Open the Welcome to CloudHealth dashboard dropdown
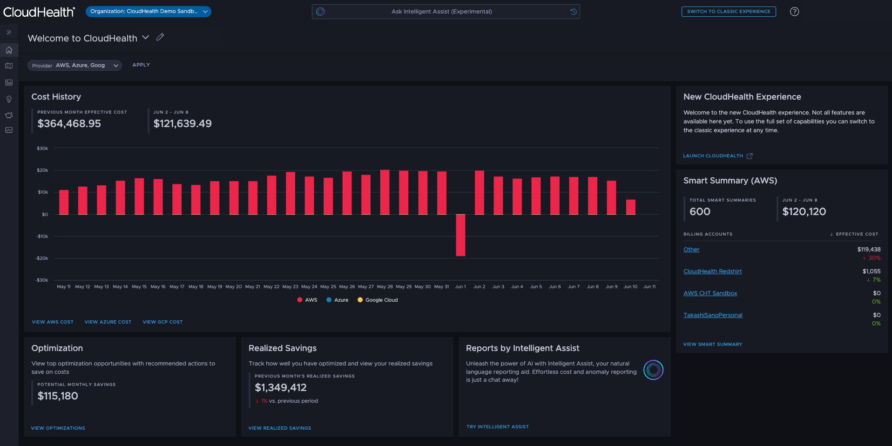 (x=145, y=37)
